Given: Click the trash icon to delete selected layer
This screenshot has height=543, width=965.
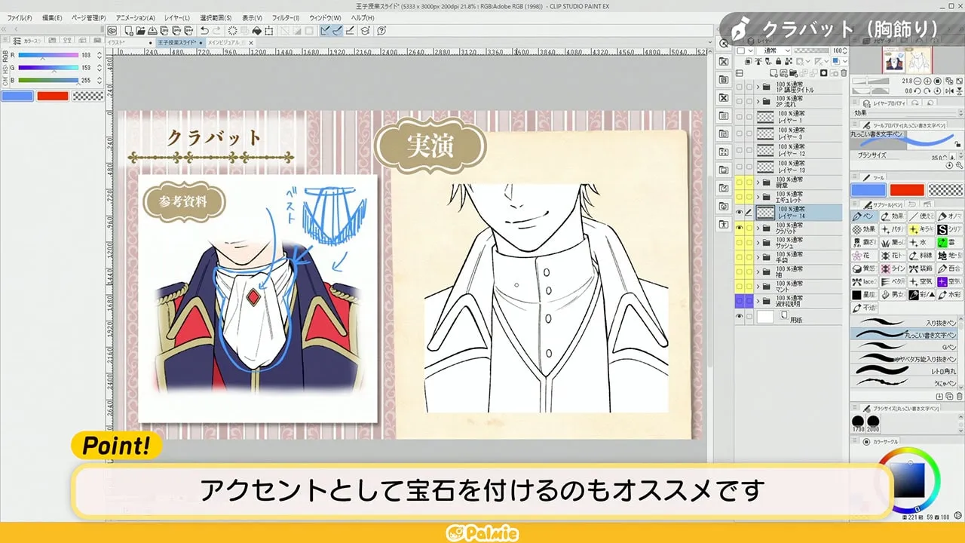Looking at the screenshot, I should pyautogui.click(x=845, y=72).
